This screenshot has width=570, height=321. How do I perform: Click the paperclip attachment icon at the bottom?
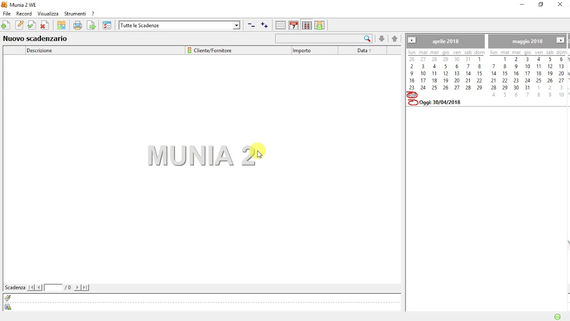tap(8, 299)
